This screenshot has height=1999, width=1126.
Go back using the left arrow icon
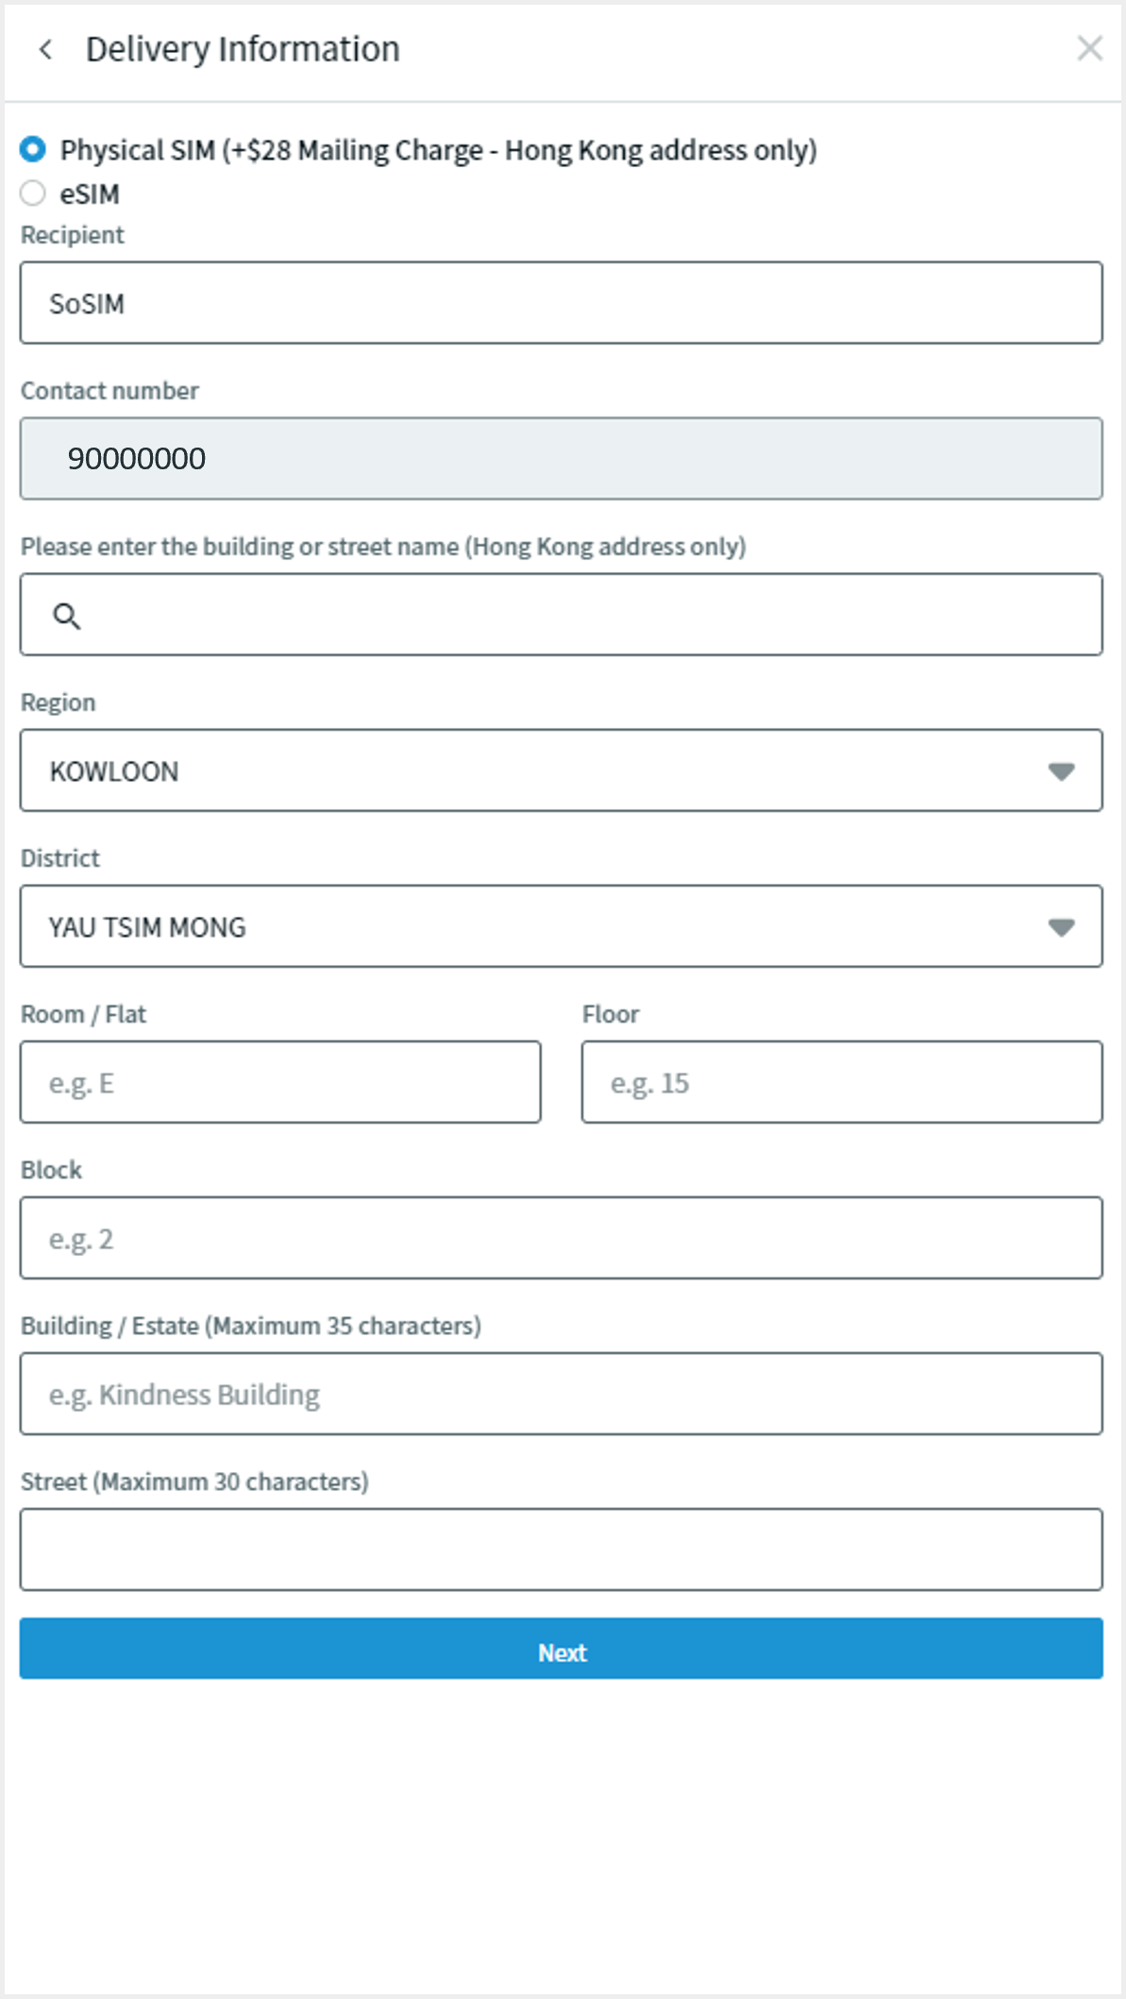coord(45,49)
